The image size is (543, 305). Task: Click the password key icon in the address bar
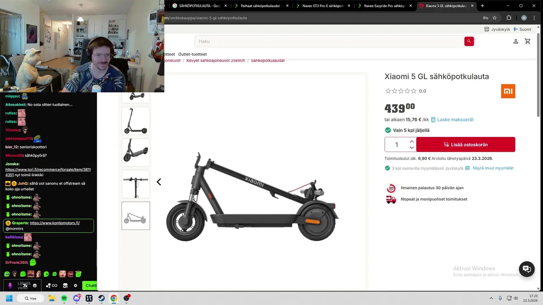[485, 18]
